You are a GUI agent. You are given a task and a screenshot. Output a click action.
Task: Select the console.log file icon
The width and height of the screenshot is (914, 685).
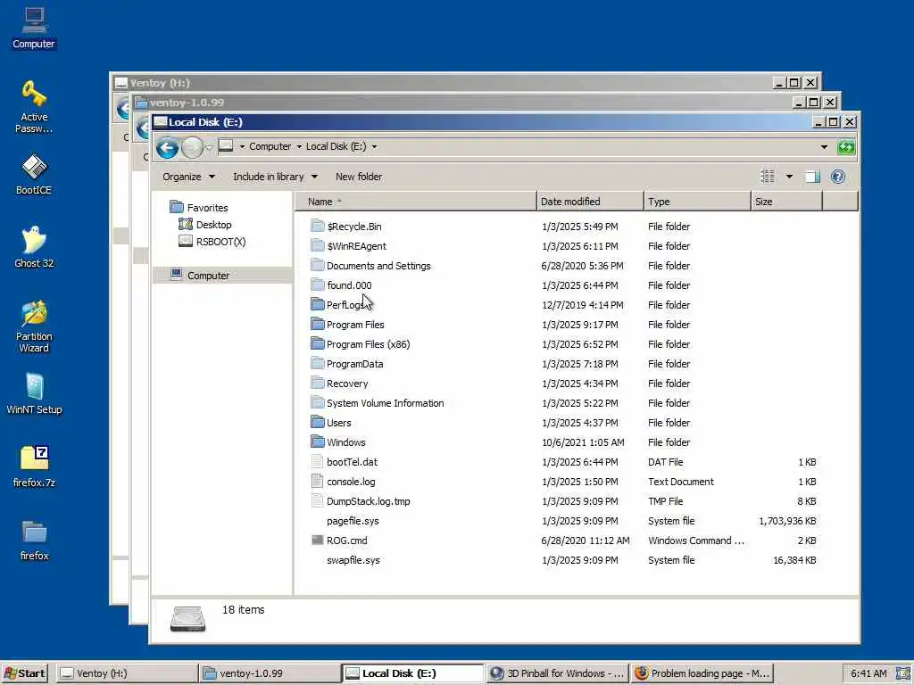(x=317, y=481)
